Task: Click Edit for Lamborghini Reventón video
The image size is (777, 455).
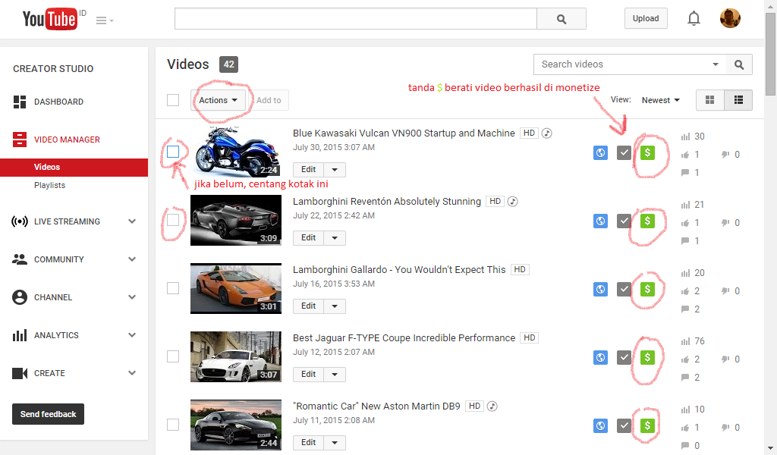Action: (308, 238)
